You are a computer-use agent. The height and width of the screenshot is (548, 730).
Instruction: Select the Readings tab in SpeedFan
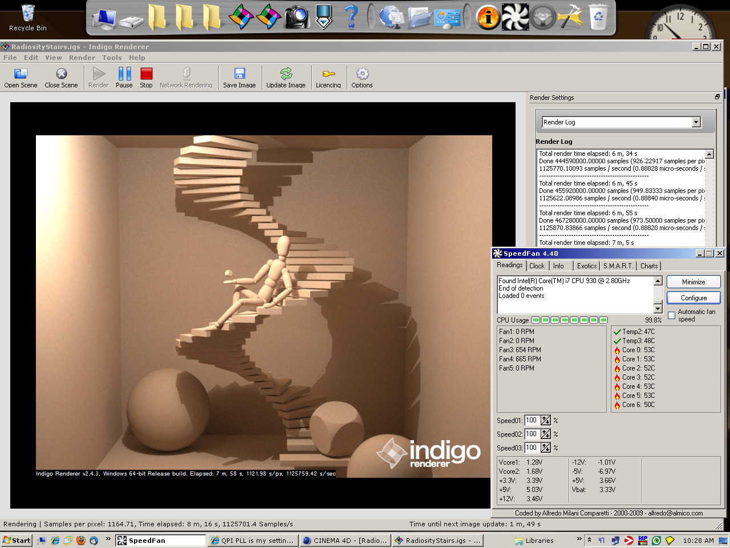click(x=509, y=265)
